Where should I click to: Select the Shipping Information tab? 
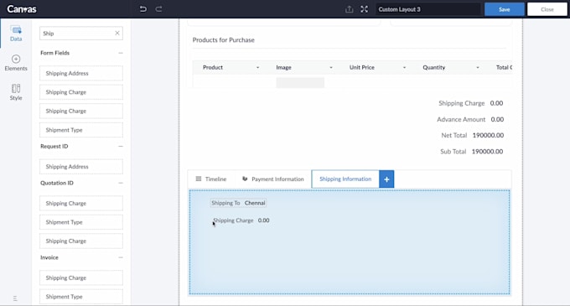pos(345,179)
